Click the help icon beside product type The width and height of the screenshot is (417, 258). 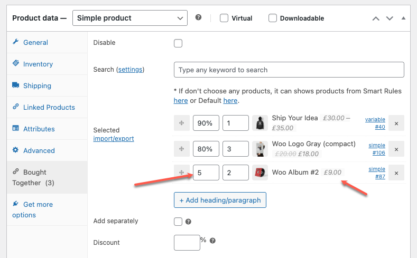[x=198, y=17]
